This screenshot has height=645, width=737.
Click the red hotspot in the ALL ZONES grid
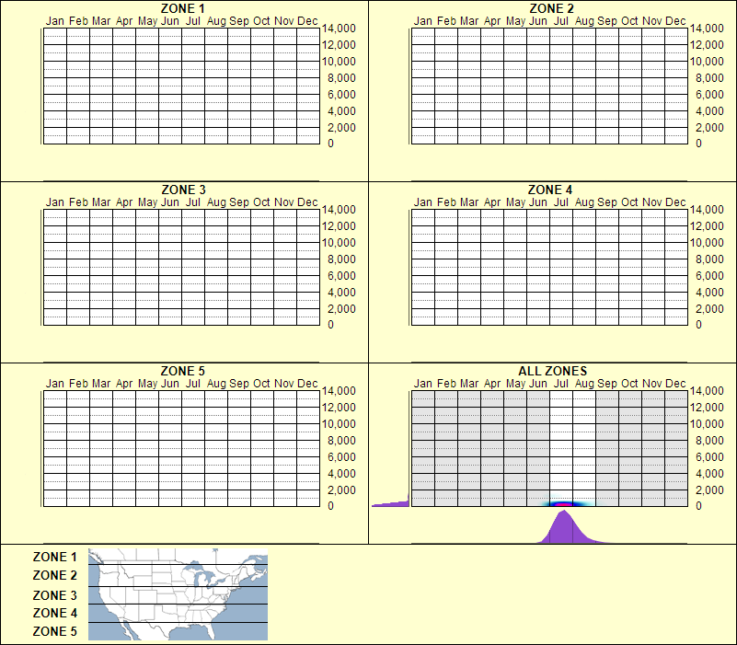(x=562, y=504)
